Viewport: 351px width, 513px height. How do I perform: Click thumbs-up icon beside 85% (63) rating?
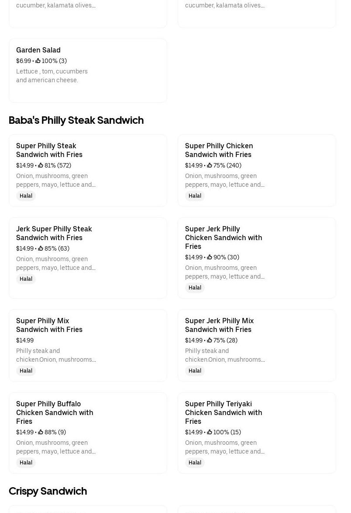point(41,249)
